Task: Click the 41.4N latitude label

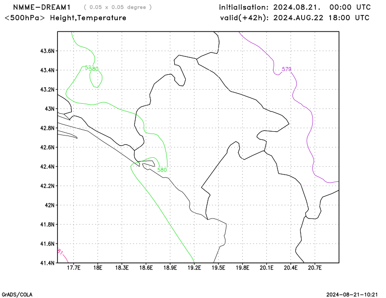Action: tap(47, 263)
